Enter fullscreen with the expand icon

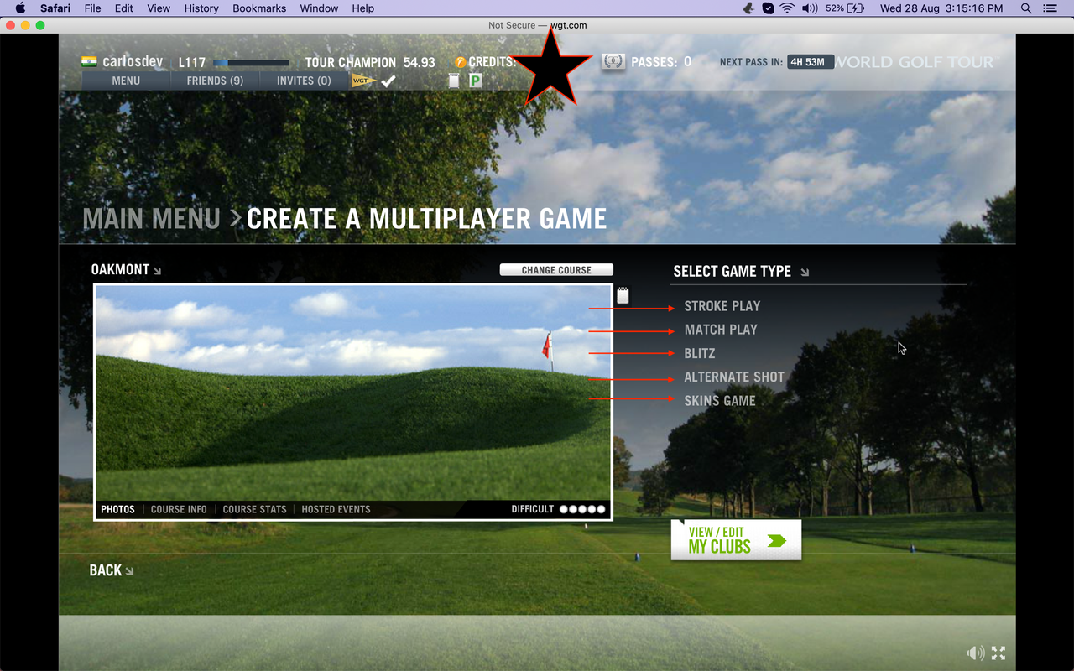point(998,653)
